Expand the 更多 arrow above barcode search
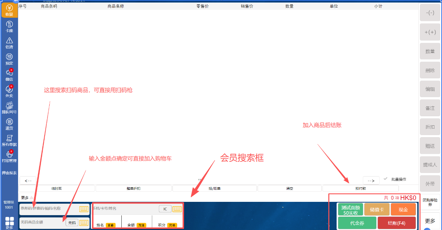Screen dimensions: 442x230 tap(31, 198)
